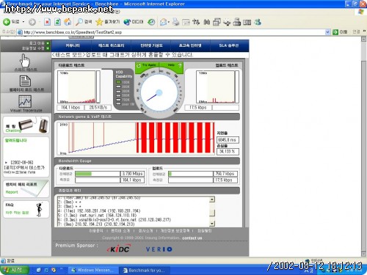367x275 pixels.
Task: Click the green Back arrow in IE toolbar
Action: point(7,22)
